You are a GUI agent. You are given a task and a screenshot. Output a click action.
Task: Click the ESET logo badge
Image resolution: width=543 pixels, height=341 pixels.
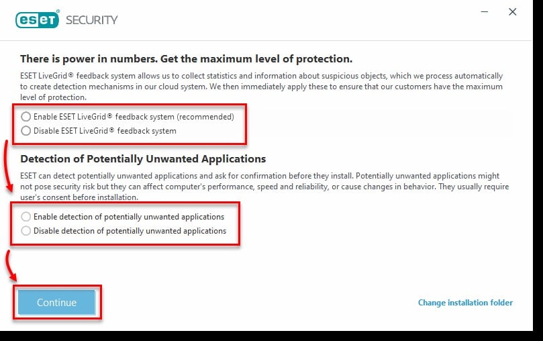[x=38, y=19]
